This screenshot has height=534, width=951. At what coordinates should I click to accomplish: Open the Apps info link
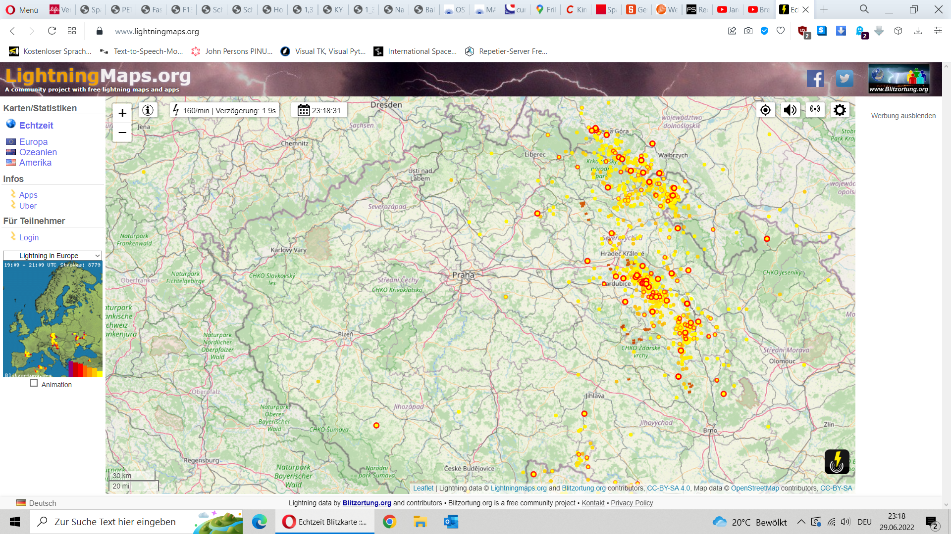(28, 195)
